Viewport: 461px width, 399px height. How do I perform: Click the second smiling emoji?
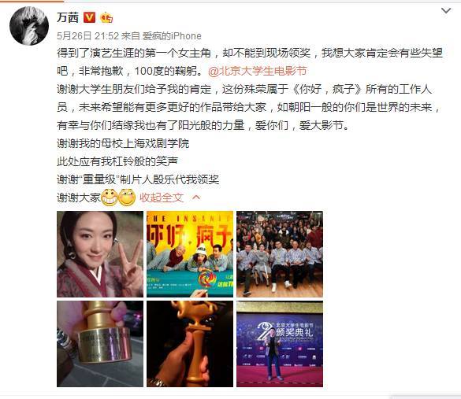pyautogui.click(x=127, y=198)
